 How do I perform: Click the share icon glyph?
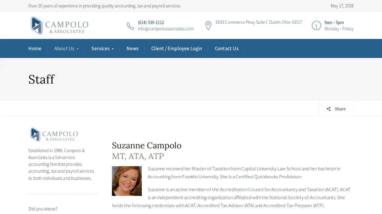329,109
